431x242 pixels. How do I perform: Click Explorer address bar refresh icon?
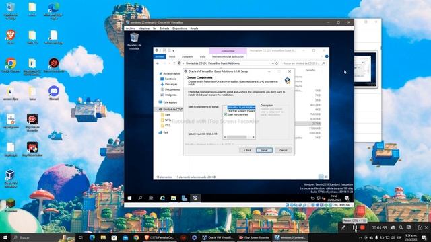pyautogui.click(x=277, y=63)
